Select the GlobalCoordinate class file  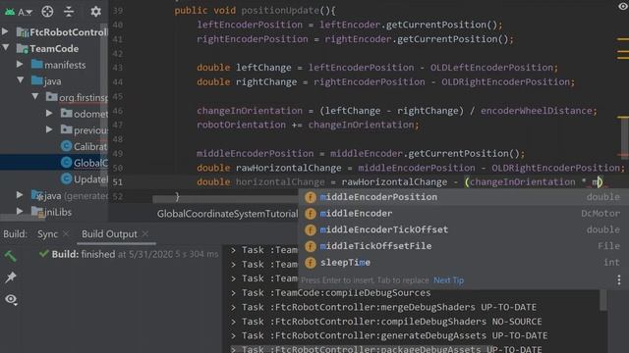(x=85, y=163)
